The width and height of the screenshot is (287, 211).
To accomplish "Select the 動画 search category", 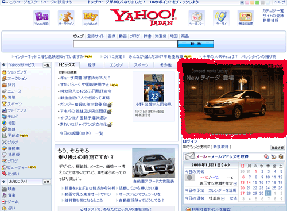I will coord(123,36).
